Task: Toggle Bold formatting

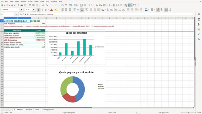Action: tap(38, 10)
